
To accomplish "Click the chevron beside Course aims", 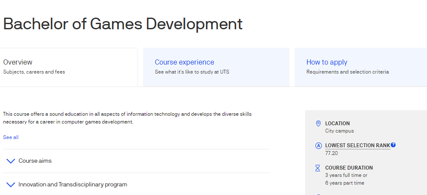I will click(11, 161).
